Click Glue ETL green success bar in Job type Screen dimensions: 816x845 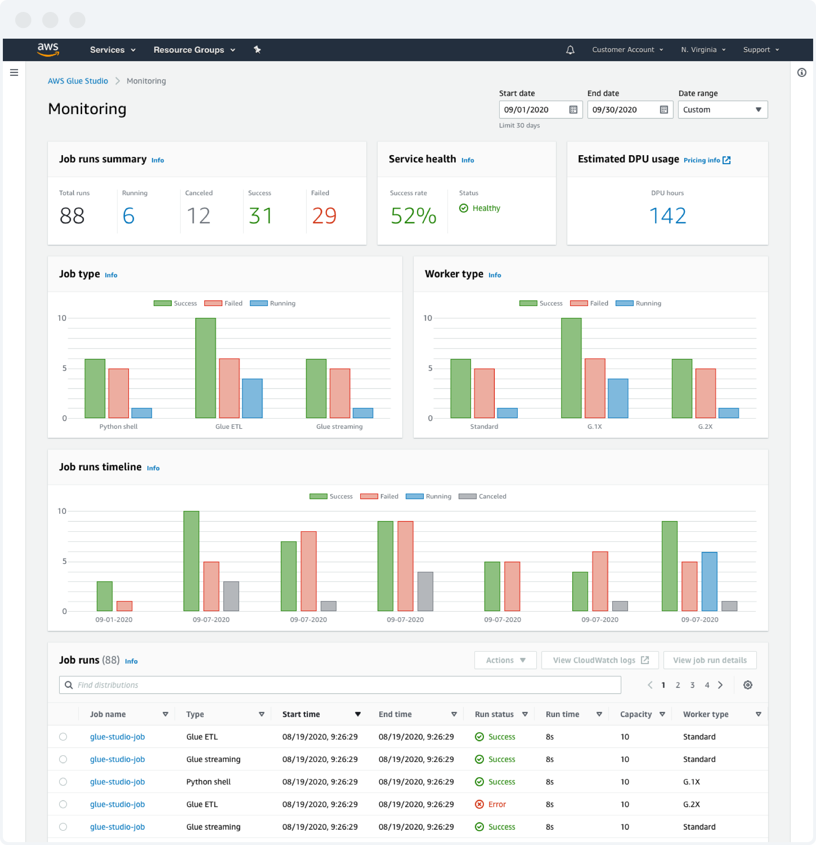point(206,368)
